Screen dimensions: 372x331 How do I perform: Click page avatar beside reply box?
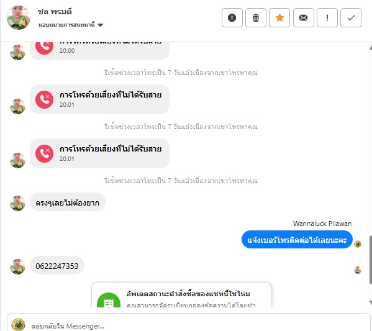click(18, 324)
